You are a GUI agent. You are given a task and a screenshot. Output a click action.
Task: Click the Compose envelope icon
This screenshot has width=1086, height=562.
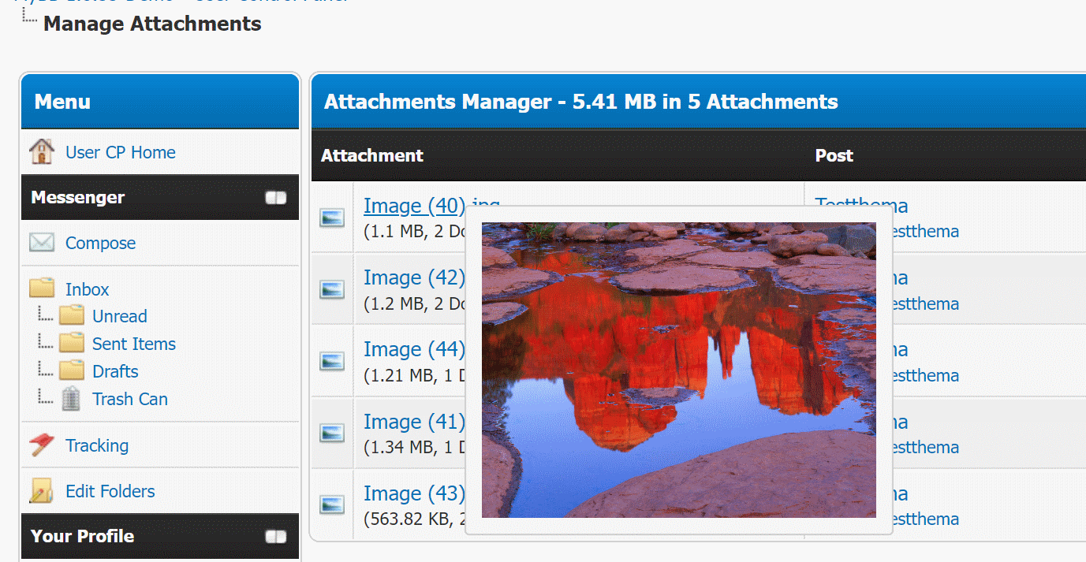point(41,243)
